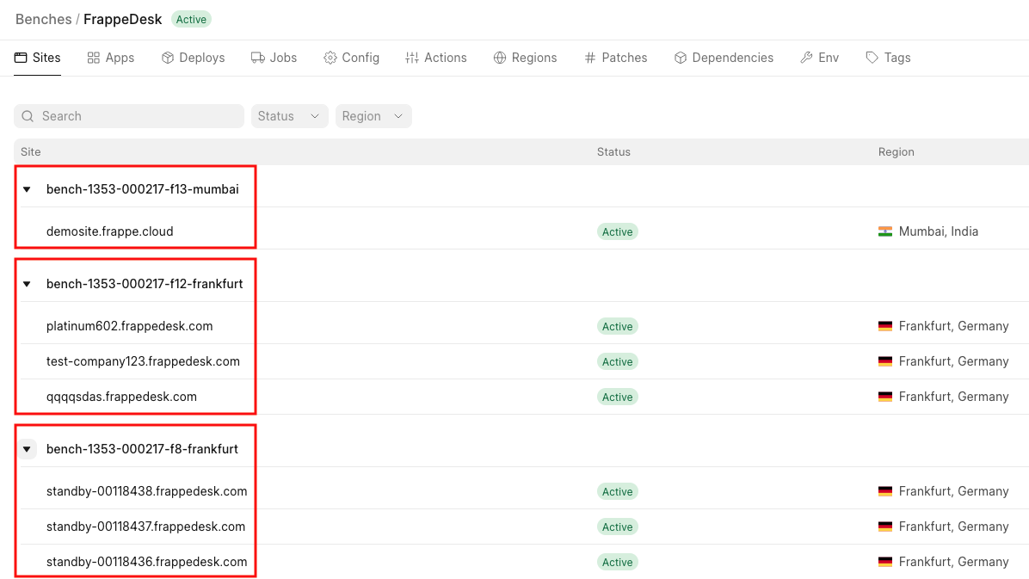Open the Jobs tab
This screenshot has width=1029, height=579.
point(274,58)
